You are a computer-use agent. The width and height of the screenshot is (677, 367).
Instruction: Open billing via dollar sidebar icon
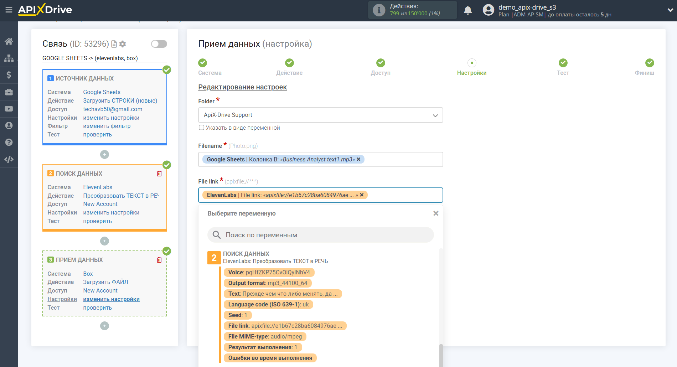coord(9,75)
